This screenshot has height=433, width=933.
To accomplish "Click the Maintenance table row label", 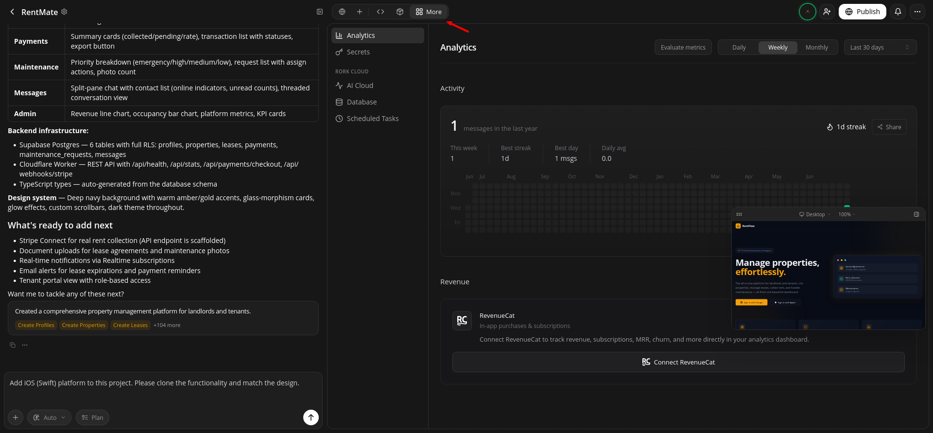I will point(36,67).
